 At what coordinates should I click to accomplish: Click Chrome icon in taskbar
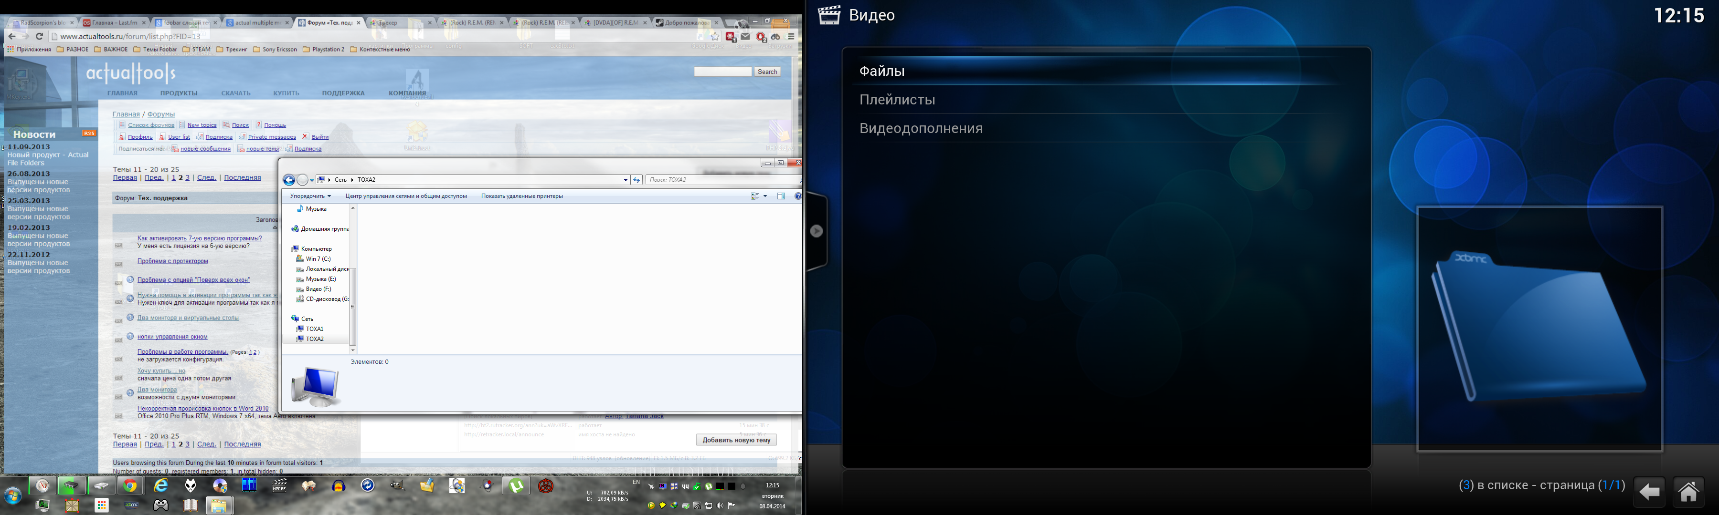pyautogui.click(x=130, y=486)
